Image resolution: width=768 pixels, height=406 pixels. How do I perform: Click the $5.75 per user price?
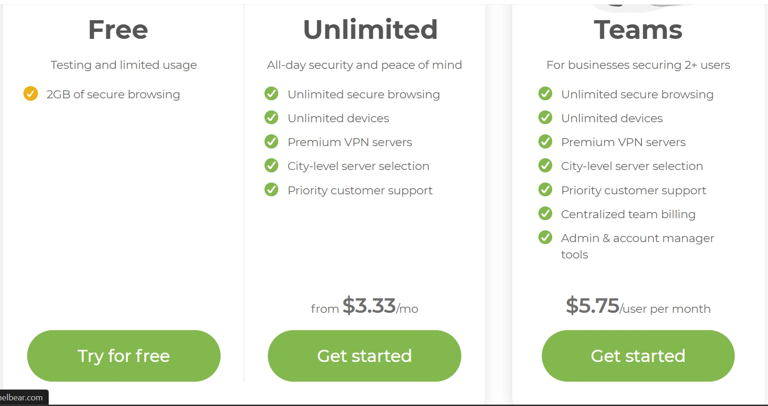point(592,306)
